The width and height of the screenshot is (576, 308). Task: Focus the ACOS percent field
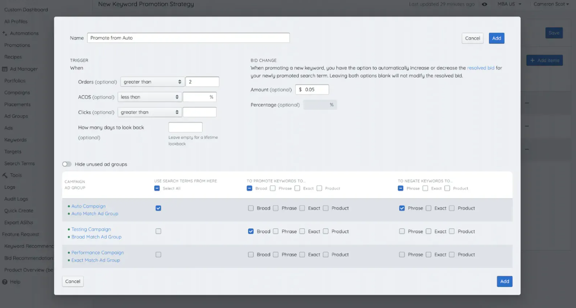200,97
